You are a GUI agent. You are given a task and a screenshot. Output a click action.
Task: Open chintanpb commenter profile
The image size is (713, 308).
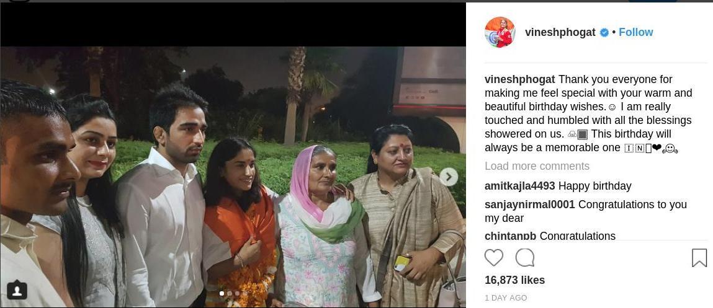510,235
